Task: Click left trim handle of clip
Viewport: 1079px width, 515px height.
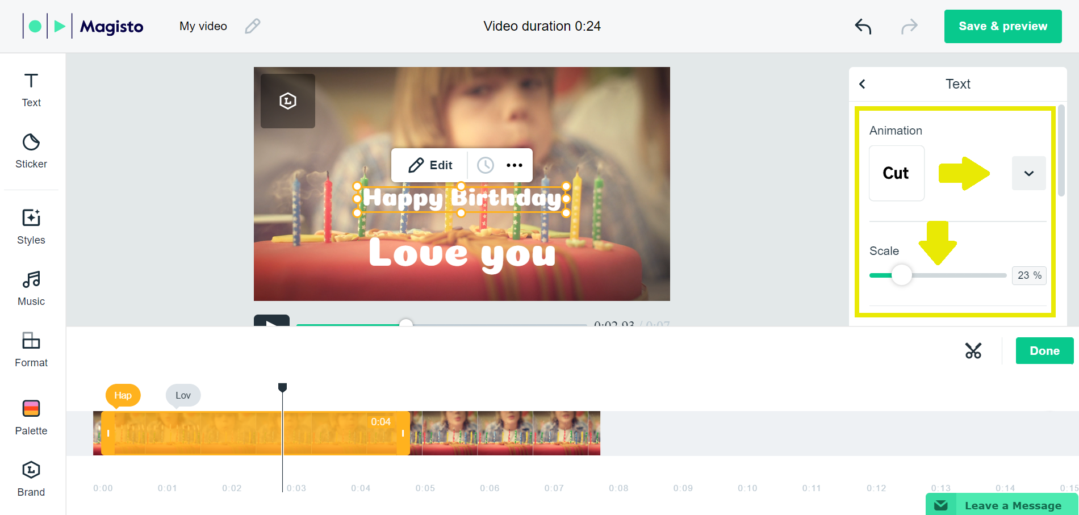Action: (108, 433)
